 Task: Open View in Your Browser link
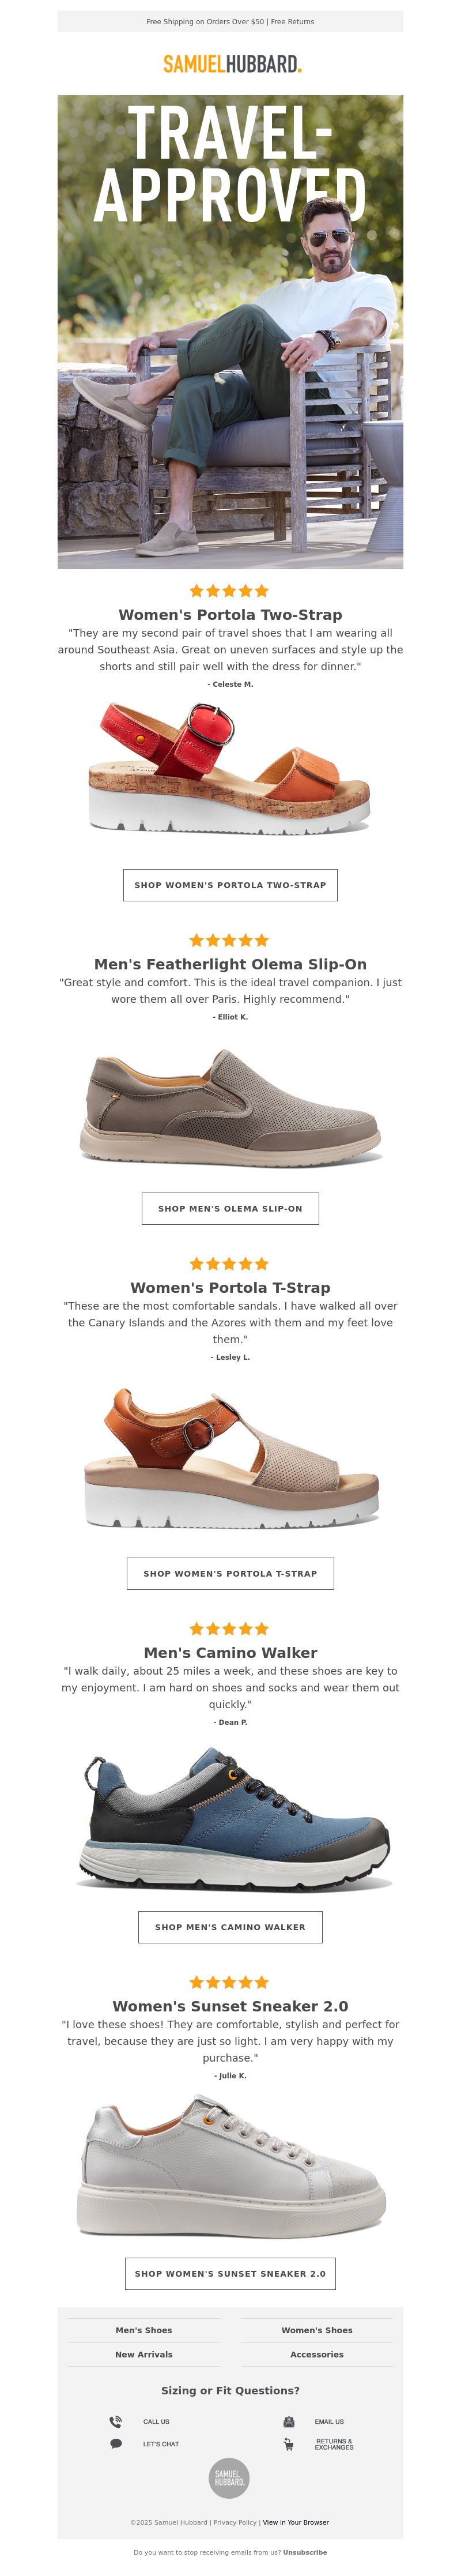tap(296, 2522)
